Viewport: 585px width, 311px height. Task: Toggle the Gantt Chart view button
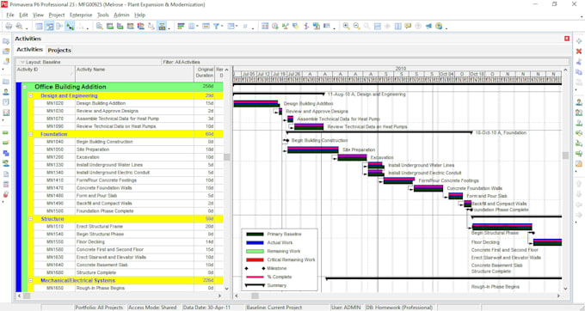(49, 26)
